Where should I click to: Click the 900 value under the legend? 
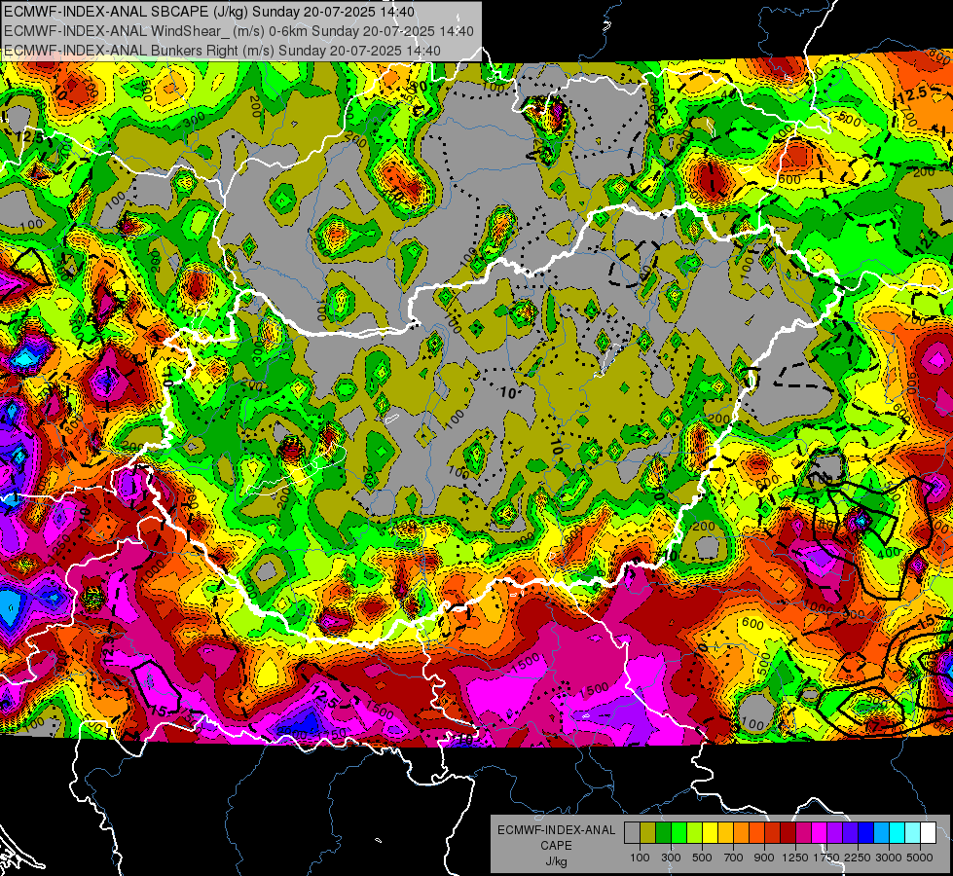(x=764, y=858)
